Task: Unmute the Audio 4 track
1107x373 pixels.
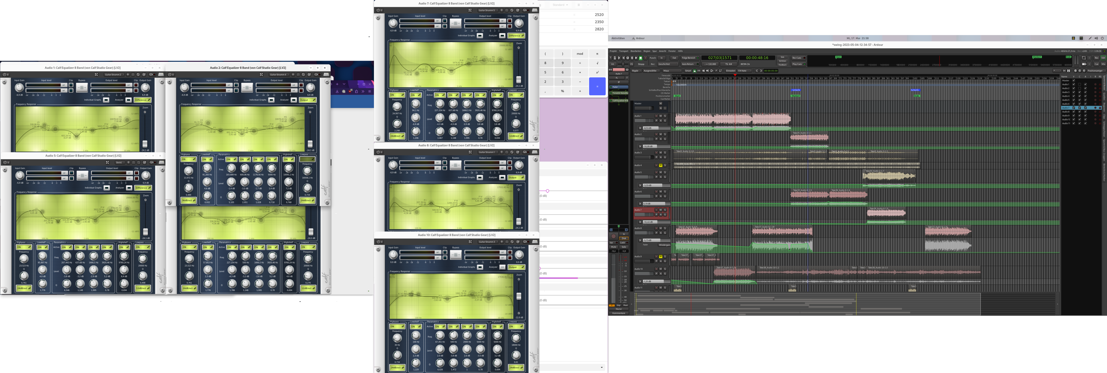Action: (660, 165)
